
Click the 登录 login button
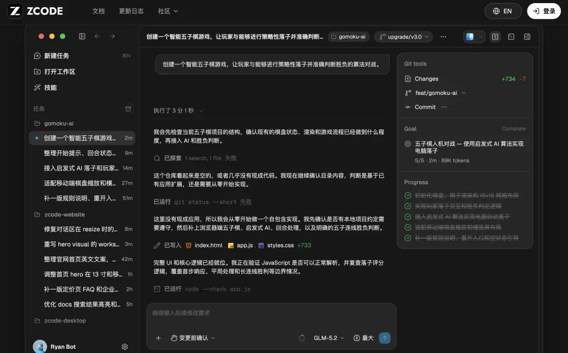[x=544, y=11]
